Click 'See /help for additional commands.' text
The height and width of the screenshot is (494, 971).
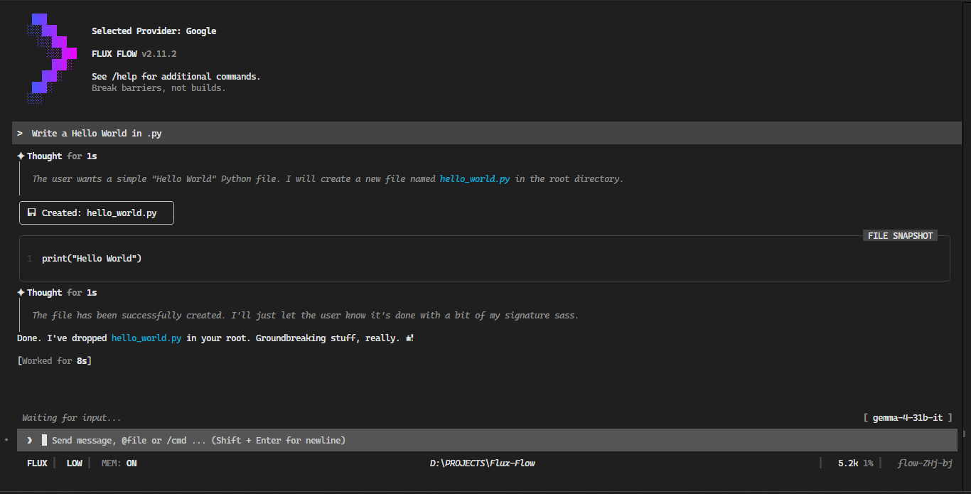[176, 77]
